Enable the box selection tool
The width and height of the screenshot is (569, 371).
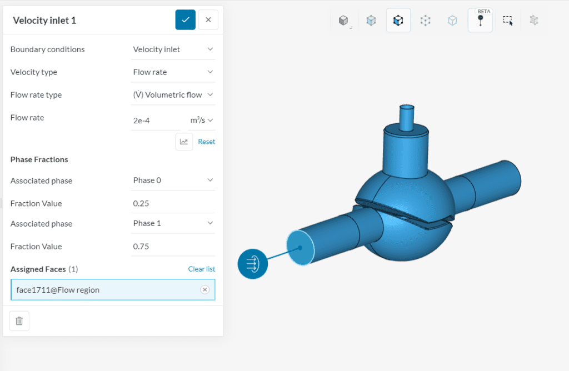point(507,19)
